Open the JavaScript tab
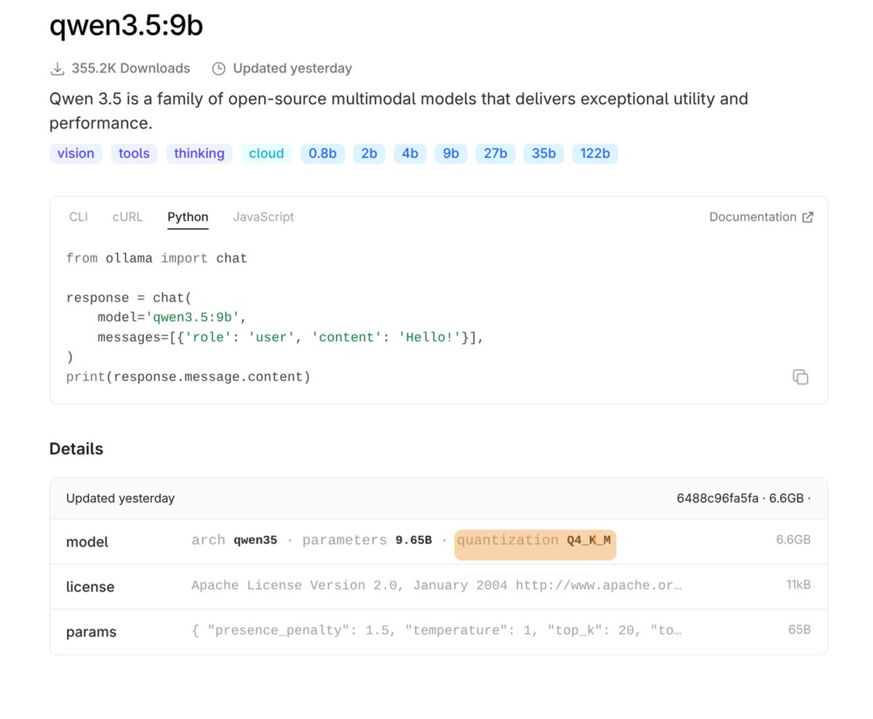Screen dimensions: 873x719 (263, 217)
